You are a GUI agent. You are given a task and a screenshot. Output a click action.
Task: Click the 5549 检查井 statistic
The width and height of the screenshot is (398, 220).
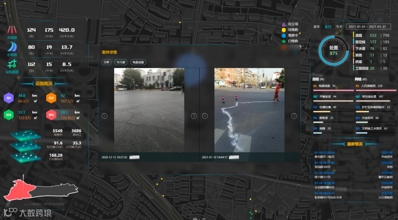tap(57, 132)
